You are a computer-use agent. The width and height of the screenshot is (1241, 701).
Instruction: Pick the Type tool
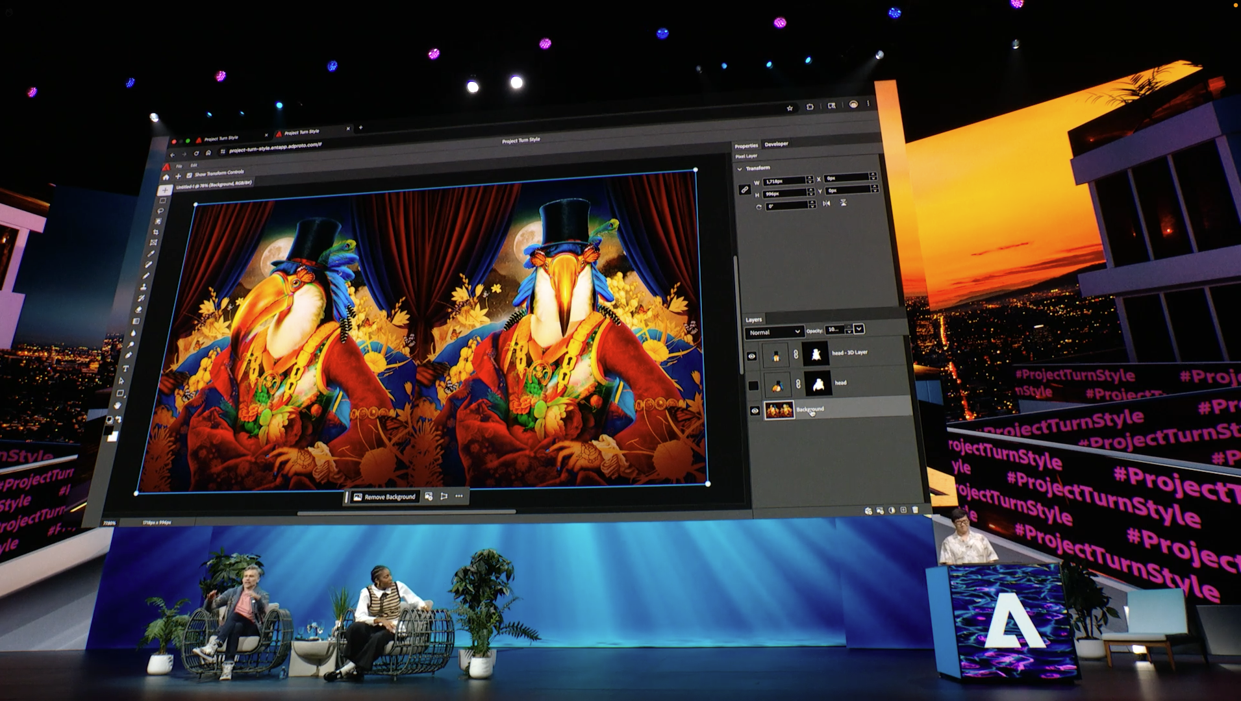125,369
